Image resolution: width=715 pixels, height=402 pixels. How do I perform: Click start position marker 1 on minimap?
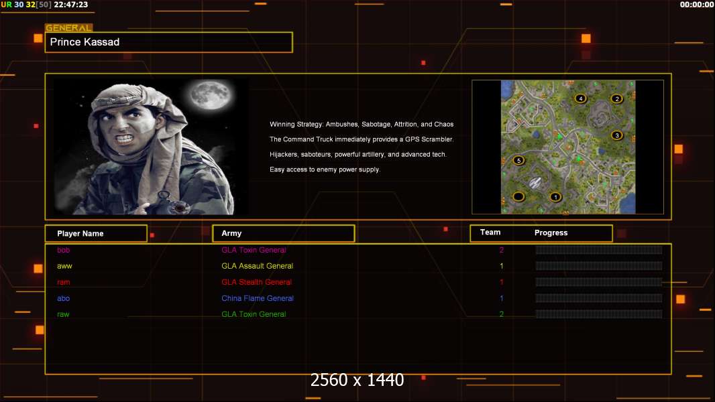point(555,197)
